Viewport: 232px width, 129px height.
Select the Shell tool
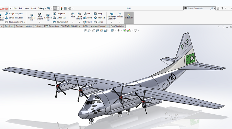coord(88,22)
